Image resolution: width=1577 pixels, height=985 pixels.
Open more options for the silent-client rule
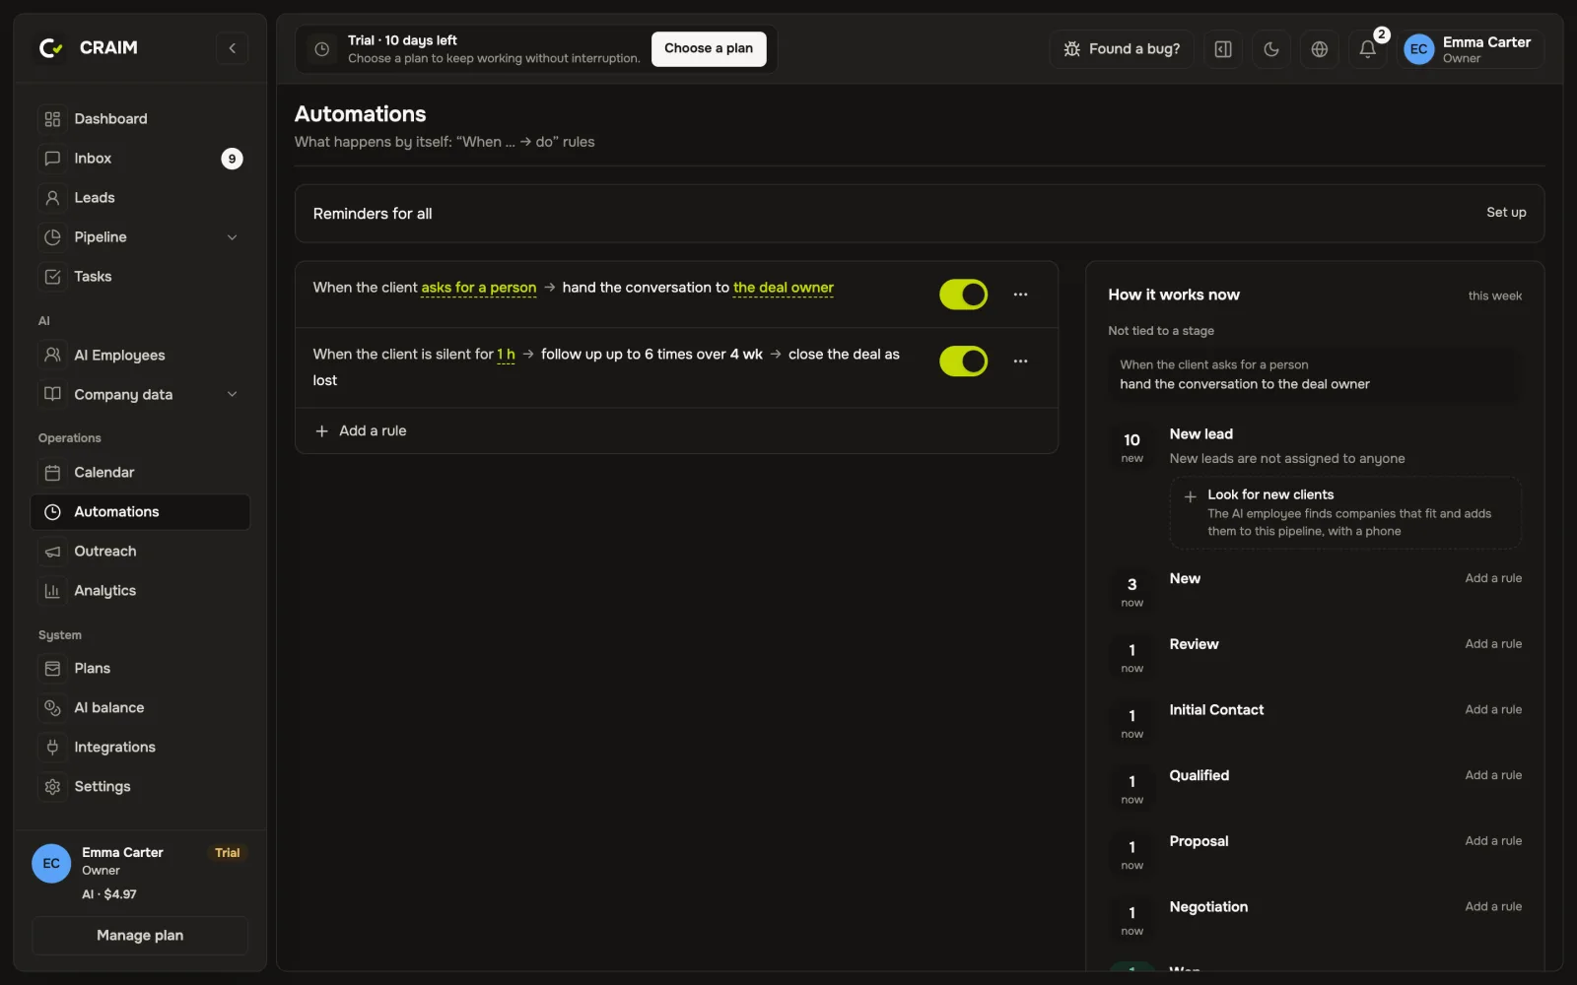(1020, 361)
